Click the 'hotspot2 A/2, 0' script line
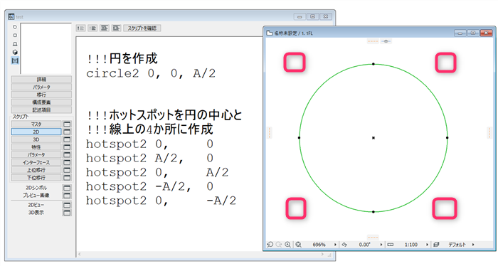Image resolution: width=498 pixels, height=266 pixels. click(149, 158)
